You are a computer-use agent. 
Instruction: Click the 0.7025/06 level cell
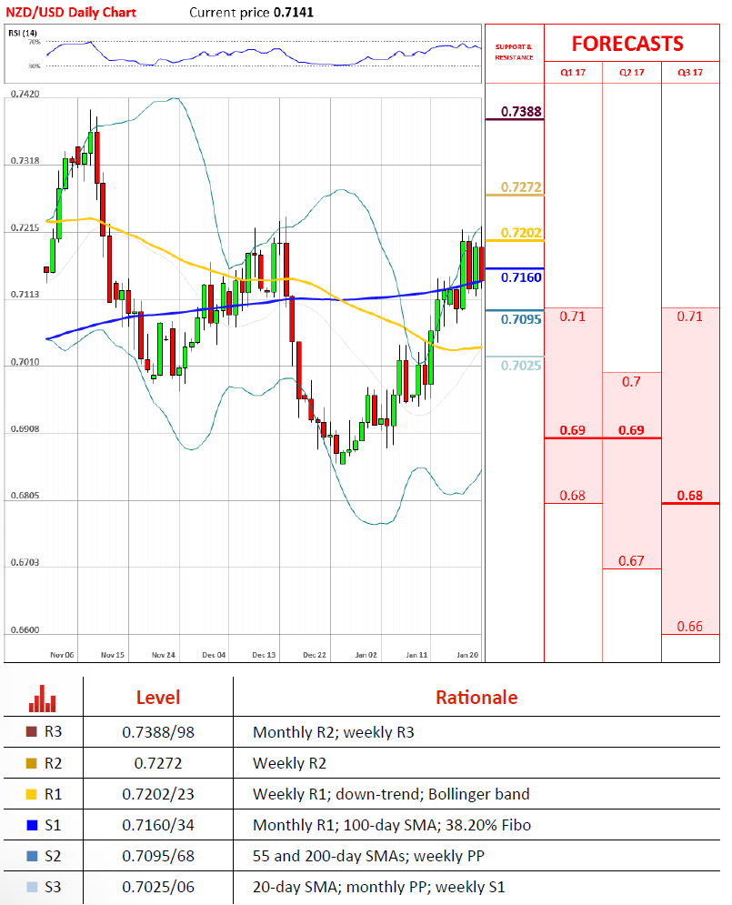158,887
